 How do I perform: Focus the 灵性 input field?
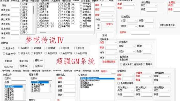[x=15, y=5]
